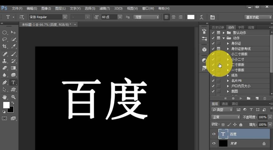Change the screen mode

pos(13,119)
